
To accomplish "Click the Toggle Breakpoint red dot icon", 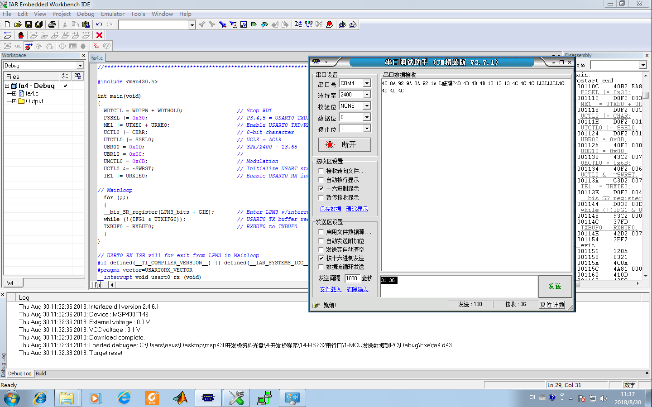I will click(x=330, y=24).
